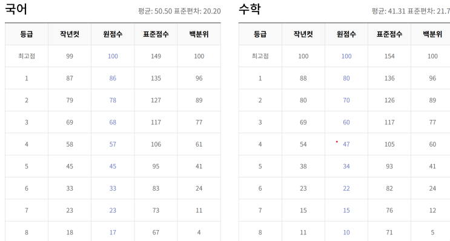Screen dimensions: 450x241
Task: Open the blue 22 raw score link in 수학
Action: 346,188
